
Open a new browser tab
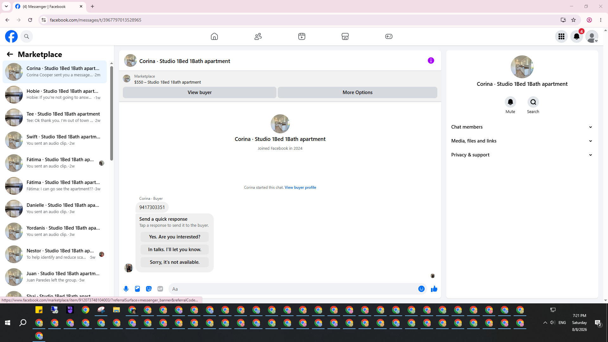[92, 6]
